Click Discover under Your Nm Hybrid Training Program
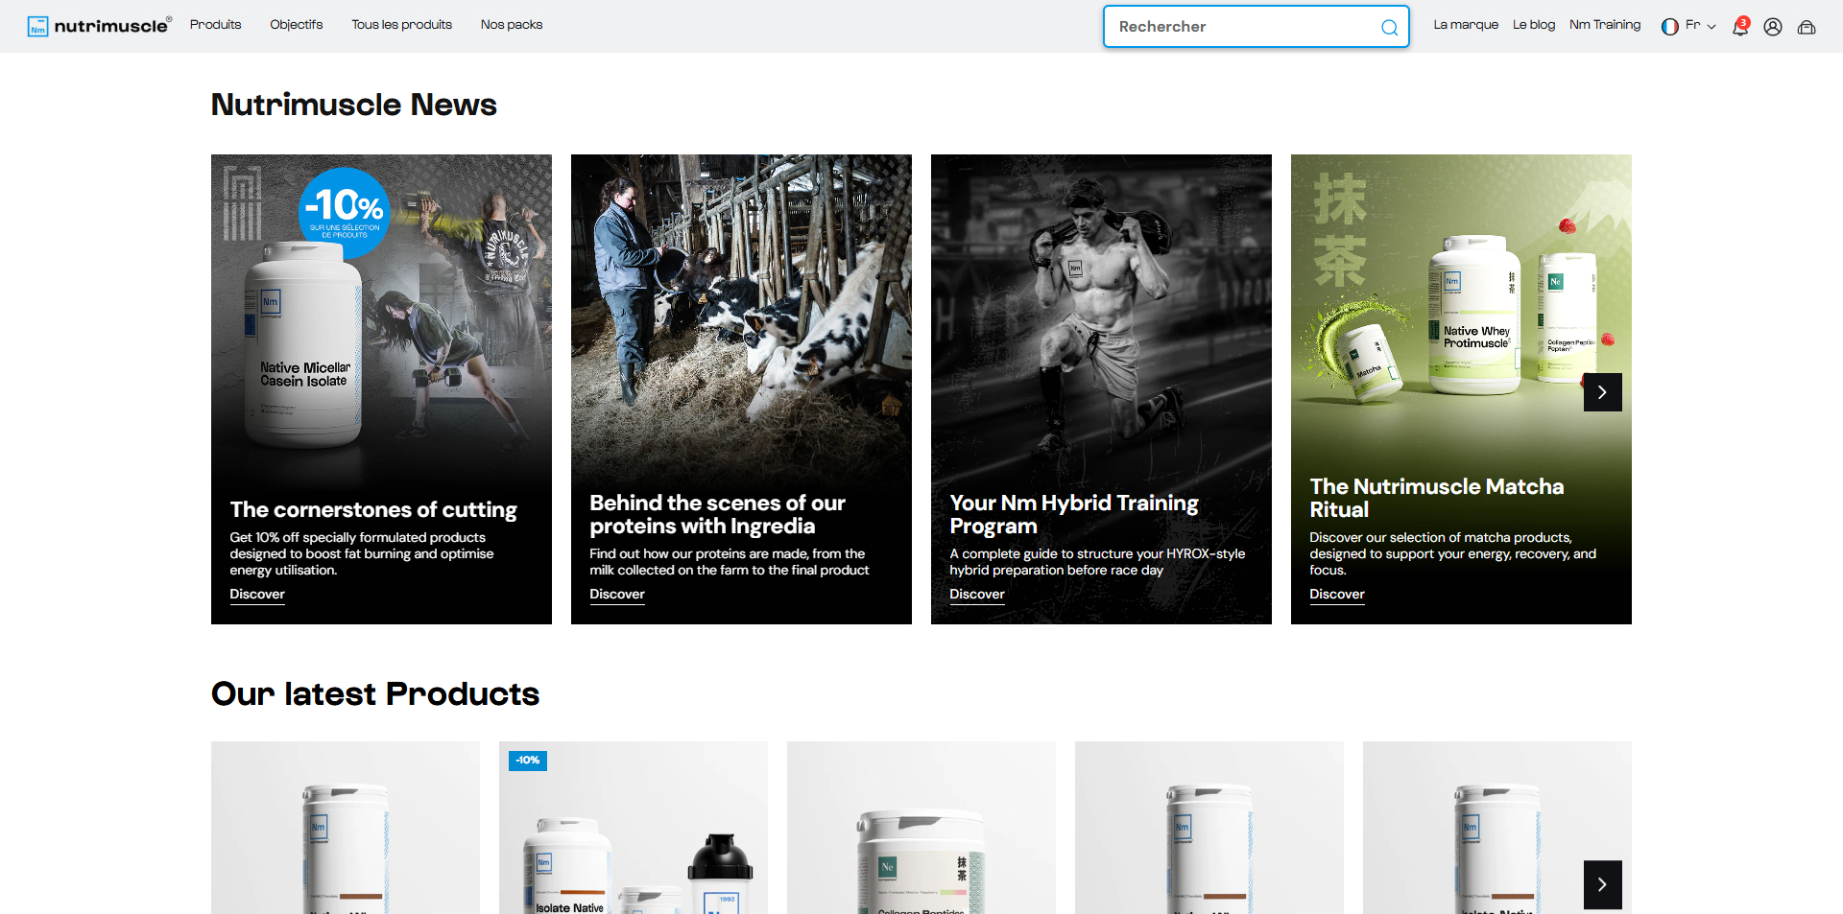1843x914 pixels. coord(977,595)
